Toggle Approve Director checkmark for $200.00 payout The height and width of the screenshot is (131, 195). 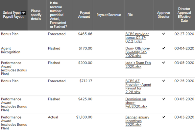[164, 63]
